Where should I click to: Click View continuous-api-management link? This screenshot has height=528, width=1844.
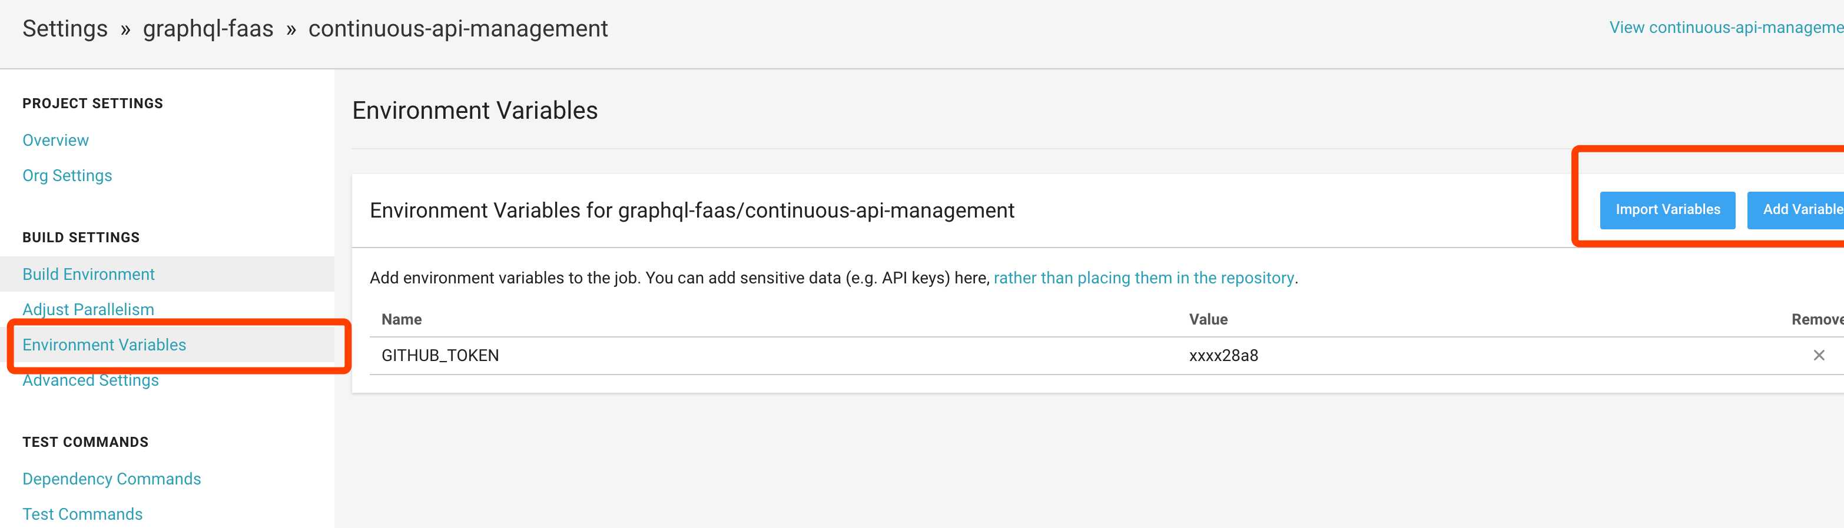pyautogui.click(x=1727, y=28)
